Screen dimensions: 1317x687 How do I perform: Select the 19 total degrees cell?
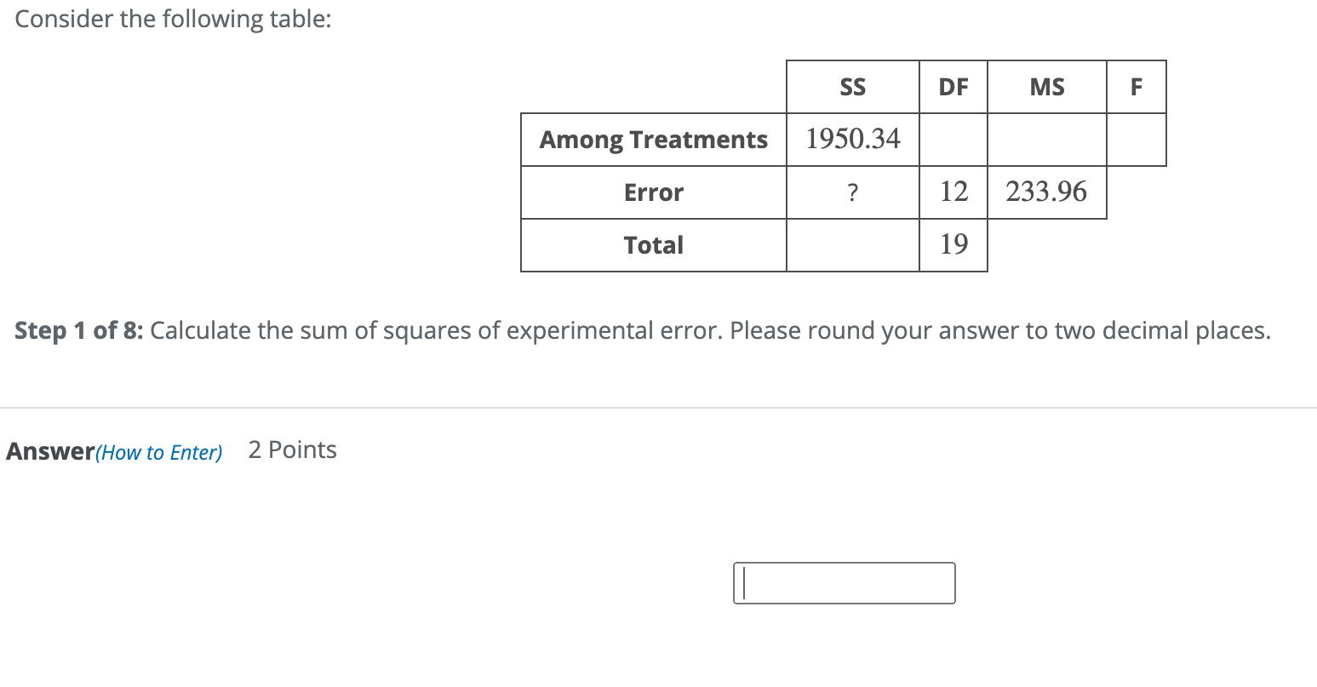pyautogui.click(x=953, y=245)
